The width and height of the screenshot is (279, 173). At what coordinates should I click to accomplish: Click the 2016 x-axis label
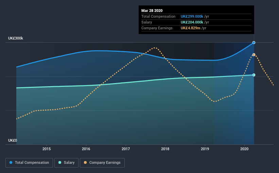[x=86, y=149]
